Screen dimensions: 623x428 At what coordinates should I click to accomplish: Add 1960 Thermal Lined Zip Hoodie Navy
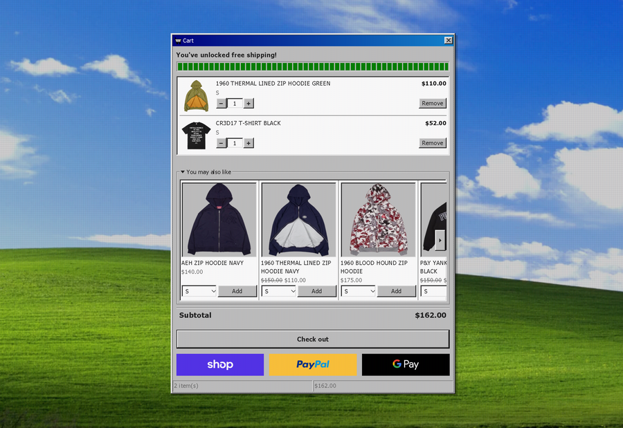(316, 291)
